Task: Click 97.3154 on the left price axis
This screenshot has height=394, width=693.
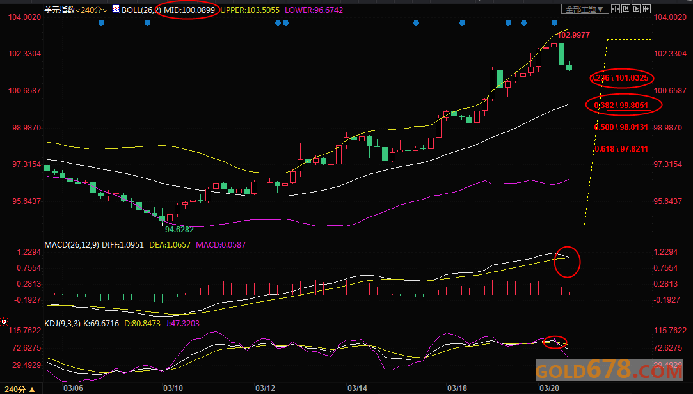Action: click(x=26, y=164)
